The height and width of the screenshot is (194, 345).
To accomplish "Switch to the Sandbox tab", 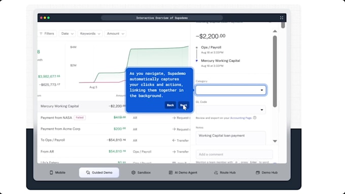I will point(141,172).
